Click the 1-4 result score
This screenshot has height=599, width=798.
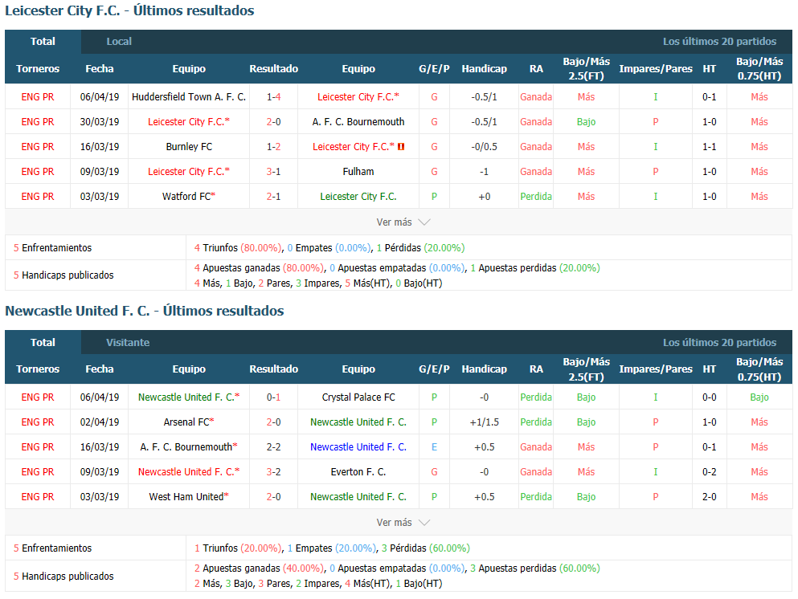274,96
